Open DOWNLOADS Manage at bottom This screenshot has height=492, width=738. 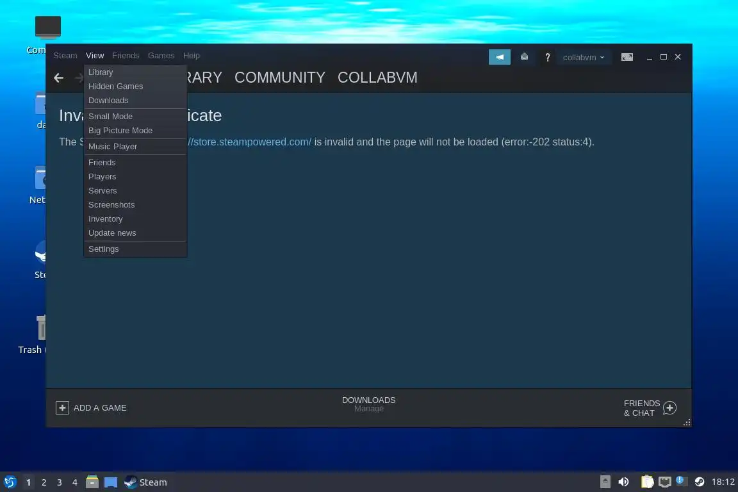coord(368,404)
